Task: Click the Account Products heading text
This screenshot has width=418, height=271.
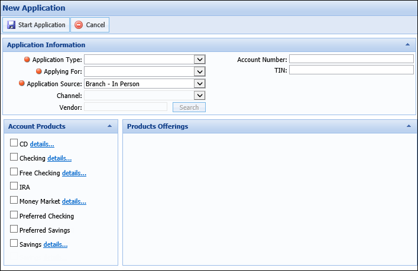Action: tap(37, 126)
